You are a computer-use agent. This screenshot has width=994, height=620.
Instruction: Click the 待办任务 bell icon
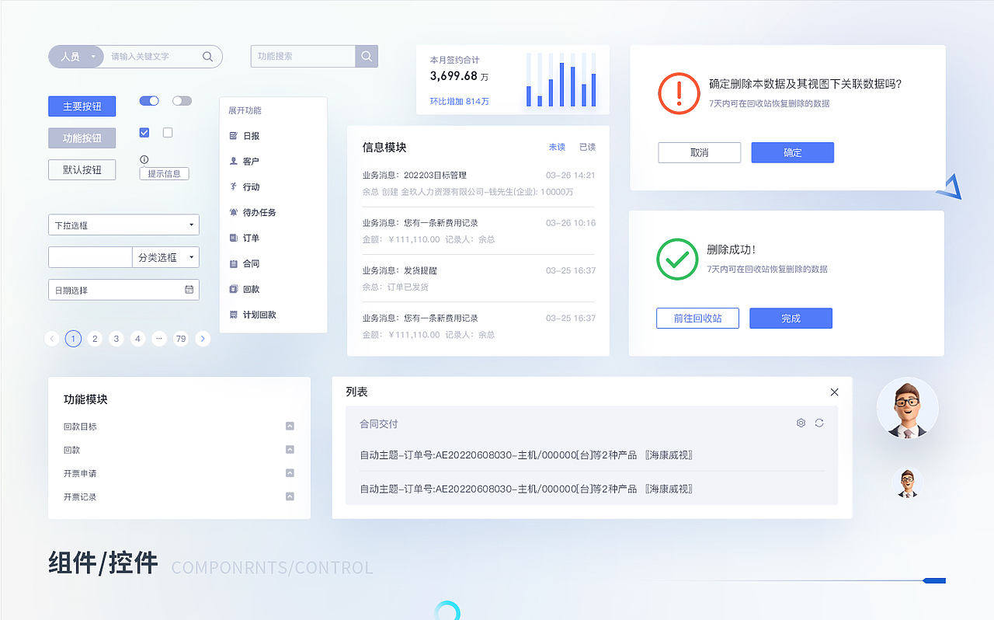(234, 212)
